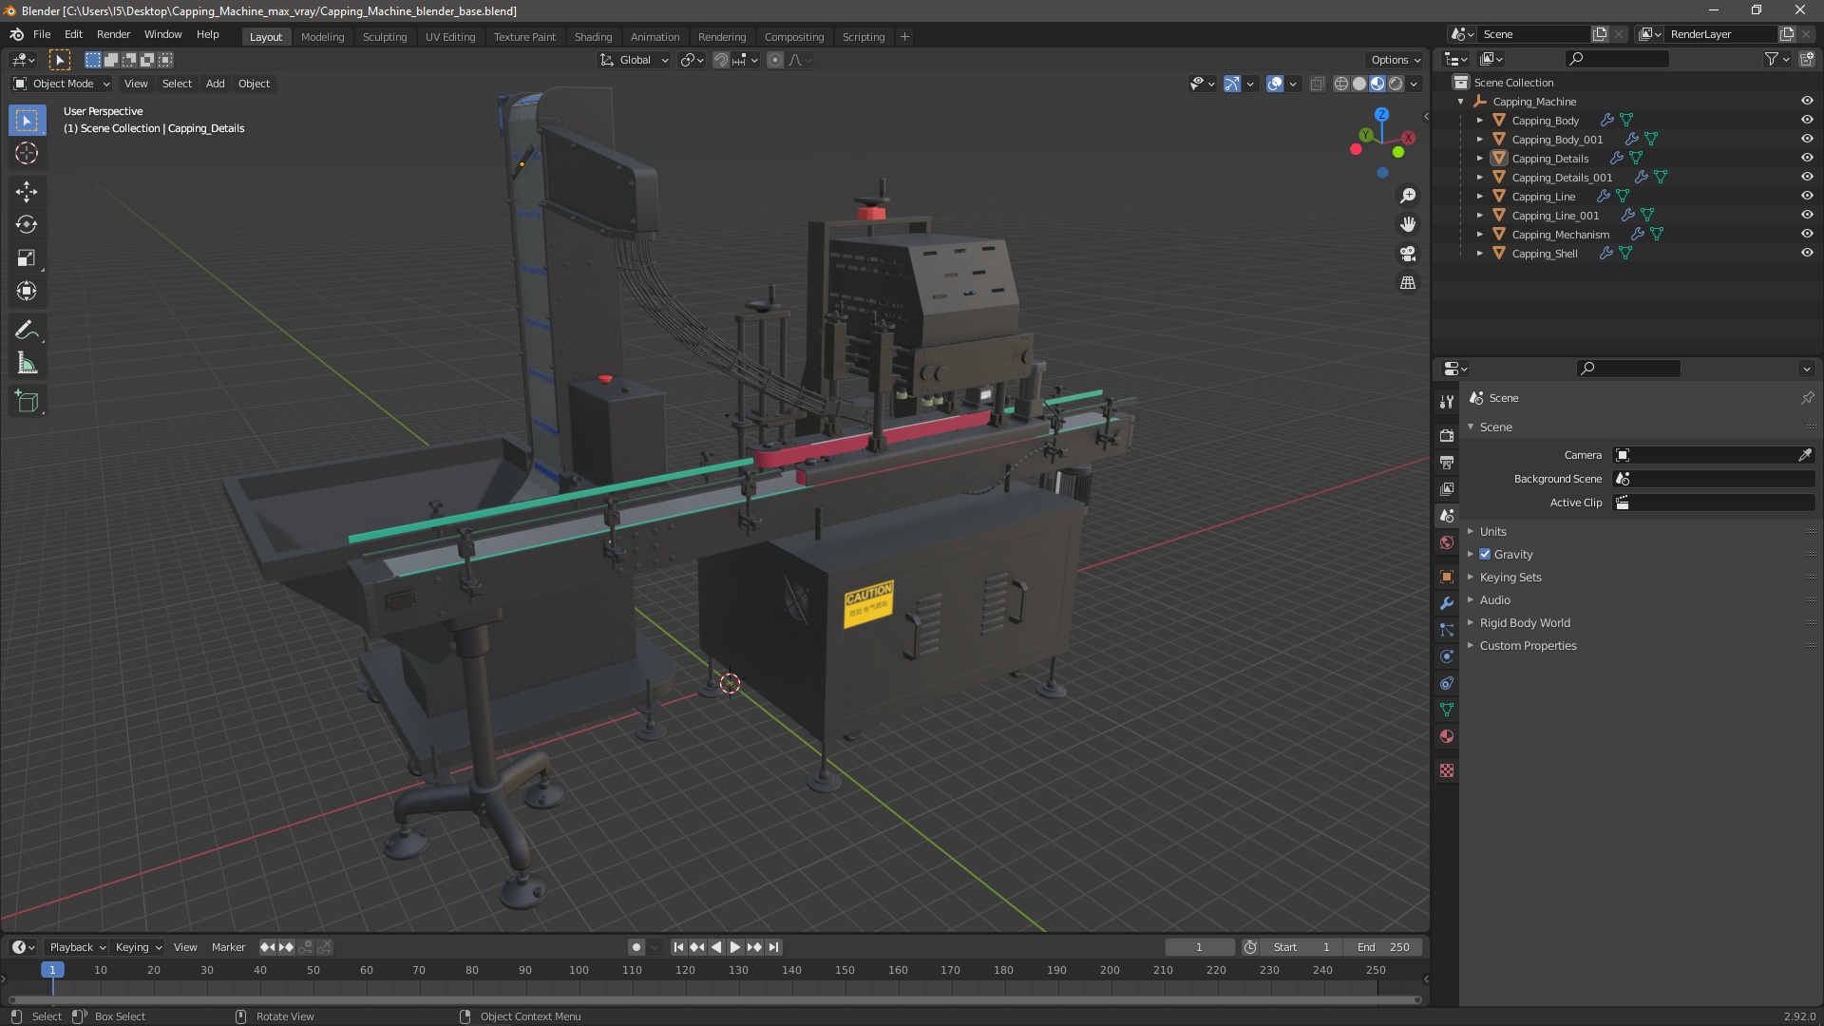Viewport: 1824px width, 1026px height.
Task: Collapse the Capping_Machine collection
Action: pos(1460,101)
